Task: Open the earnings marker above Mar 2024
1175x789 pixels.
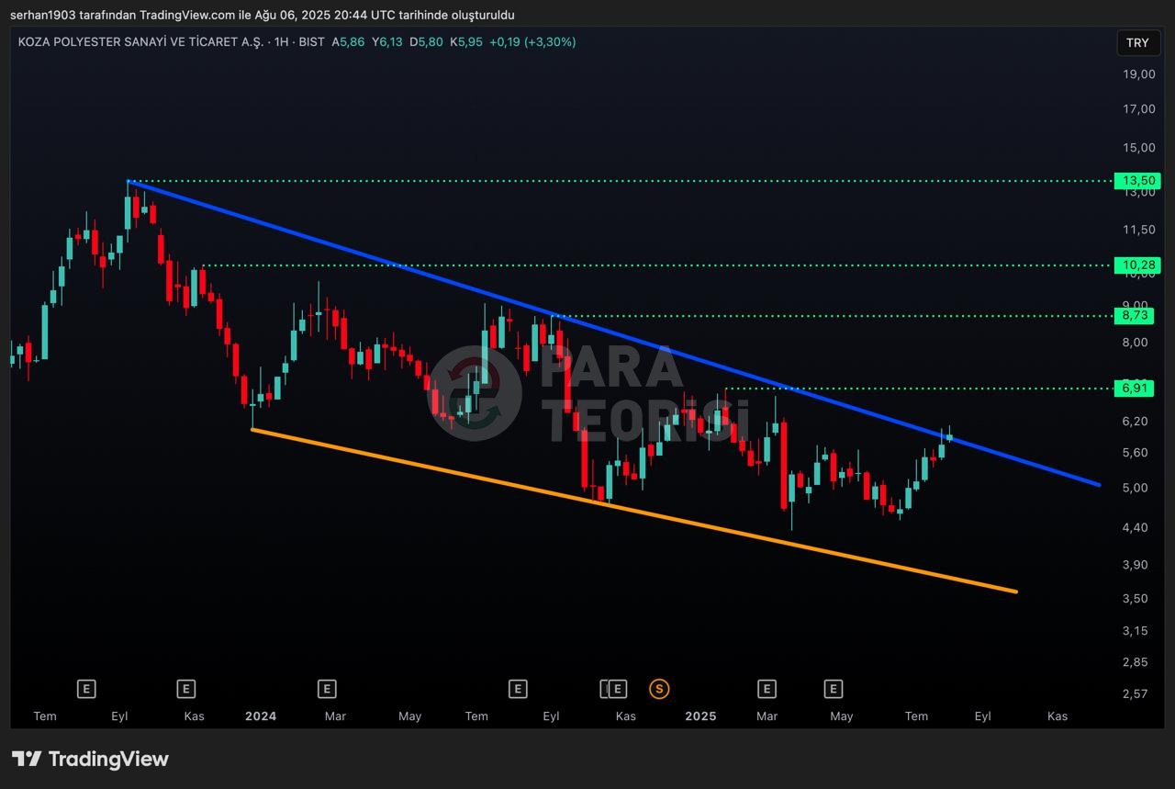Action: (x=326, y=688)
